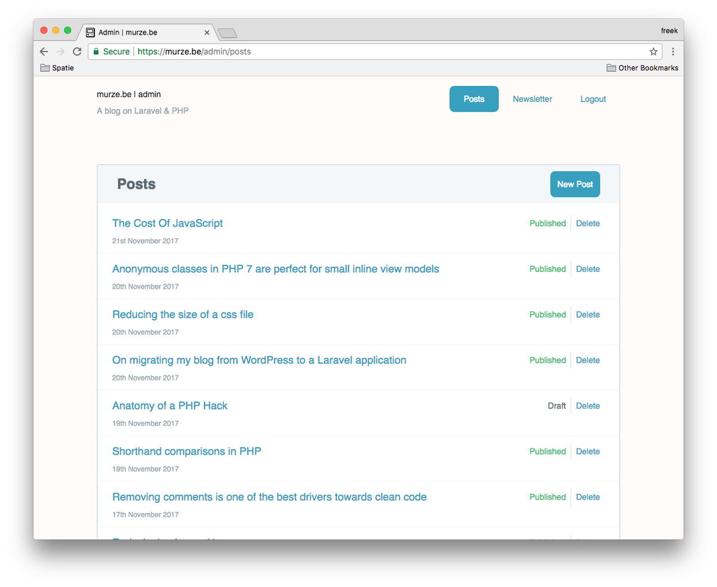Delete the Removing comments post
Image resolution: width=717 pixels, height=587 pixels.
588,497
